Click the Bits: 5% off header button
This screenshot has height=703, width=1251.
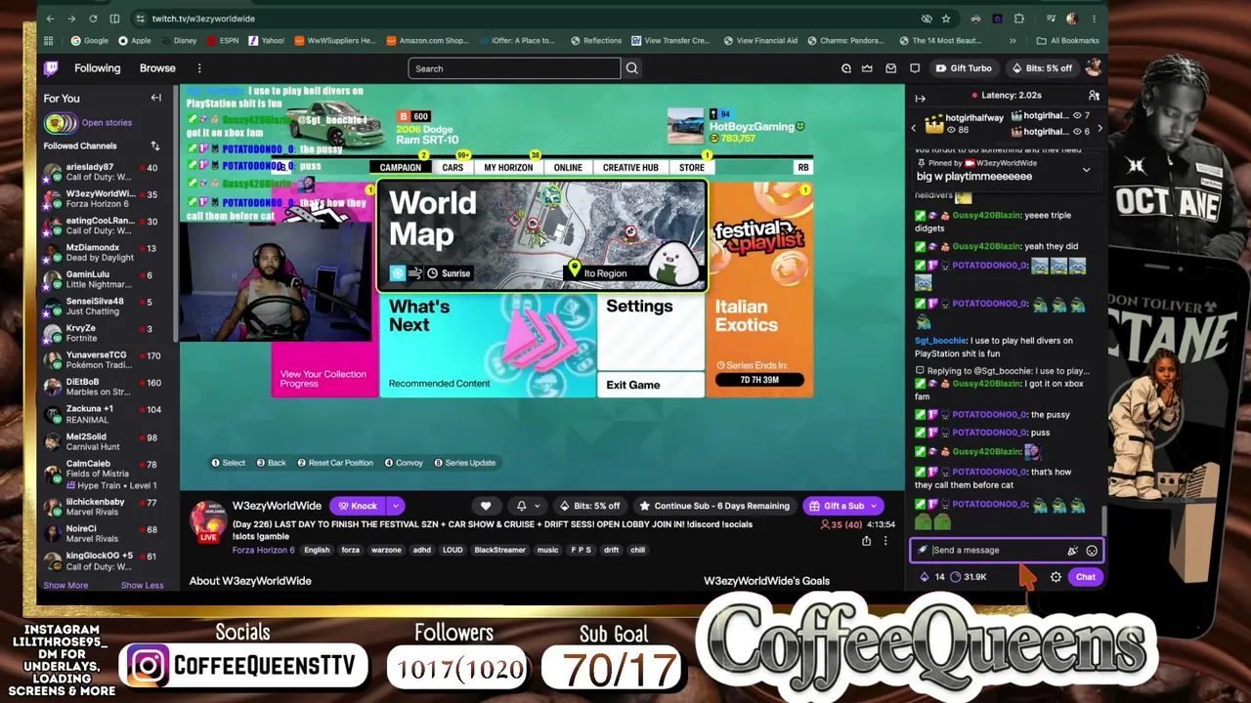1042,68
